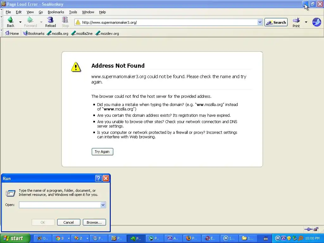Click the SeaMonkey throbber logo
The image size is (324, 243).
[316, 22]
